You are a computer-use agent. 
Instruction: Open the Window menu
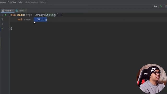pos(3,2)
